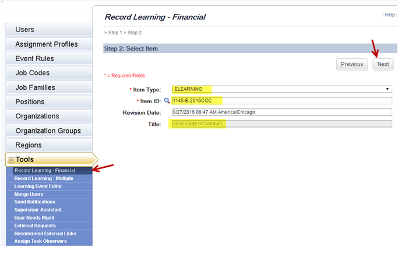
Task: Open the Job Codes menu
Action: pyautogui.click(x=49, y=73)
